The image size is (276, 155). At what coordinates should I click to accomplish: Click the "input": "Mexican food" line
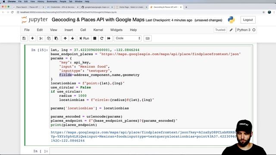[x=85, y=67]
